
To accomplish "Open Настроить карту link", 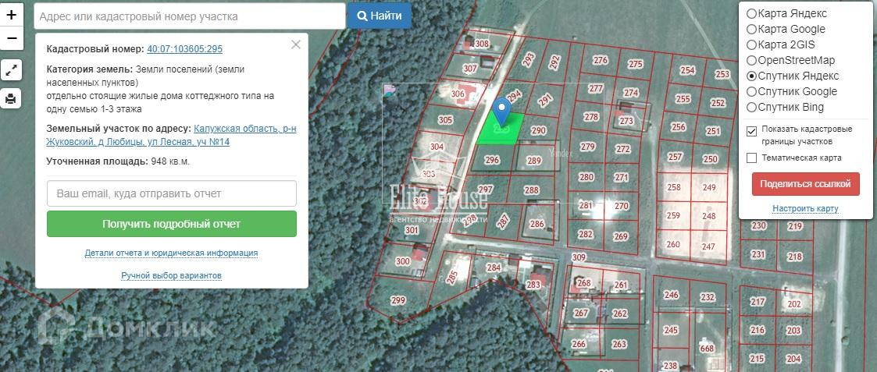I will 805,209.
